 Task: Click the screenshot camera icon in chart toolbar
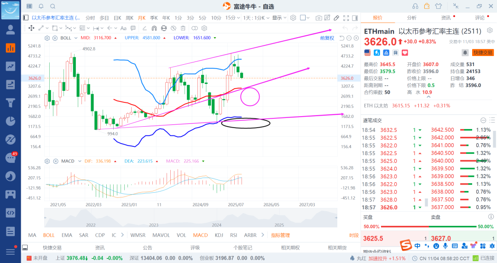319,18
